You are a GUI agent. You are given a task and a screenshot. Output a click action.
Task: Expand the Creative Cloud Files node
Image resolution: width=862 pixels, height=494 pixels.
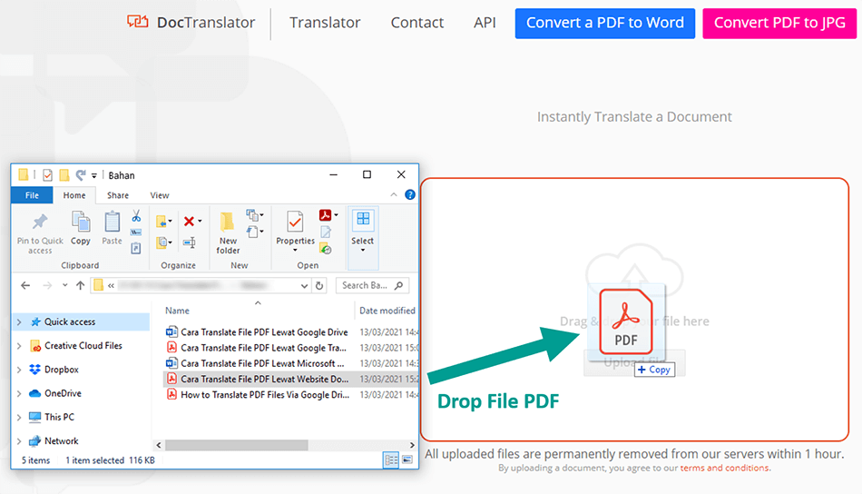19,346
